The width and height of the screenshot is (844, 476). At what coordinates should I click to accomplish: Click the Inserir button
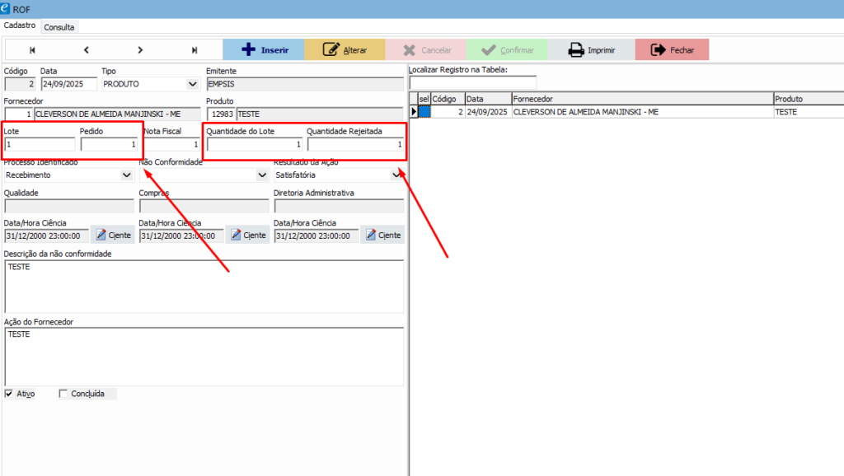[264, 50]
